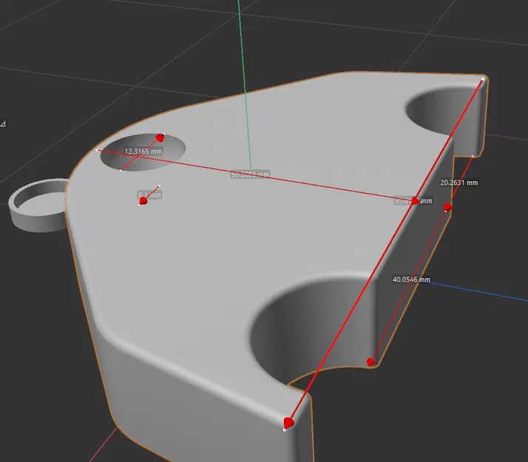Click the 20.2631 mm measurement label
This screenshot has width=528, height=462.
[x=459, y=183]
